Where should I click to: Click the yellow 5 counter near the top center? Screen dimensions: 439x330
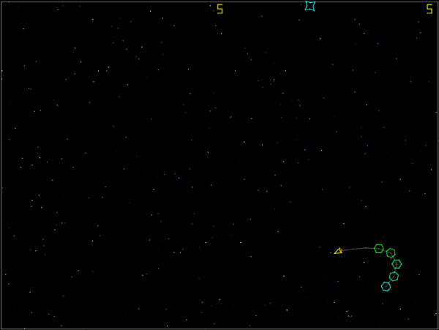coord(220,9)
